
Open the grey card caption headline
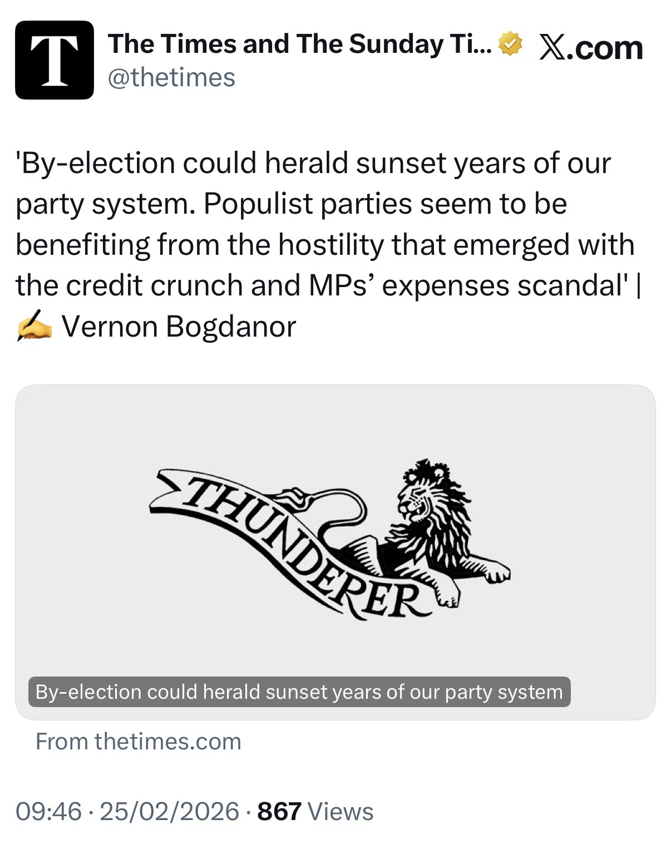[299, 692]
